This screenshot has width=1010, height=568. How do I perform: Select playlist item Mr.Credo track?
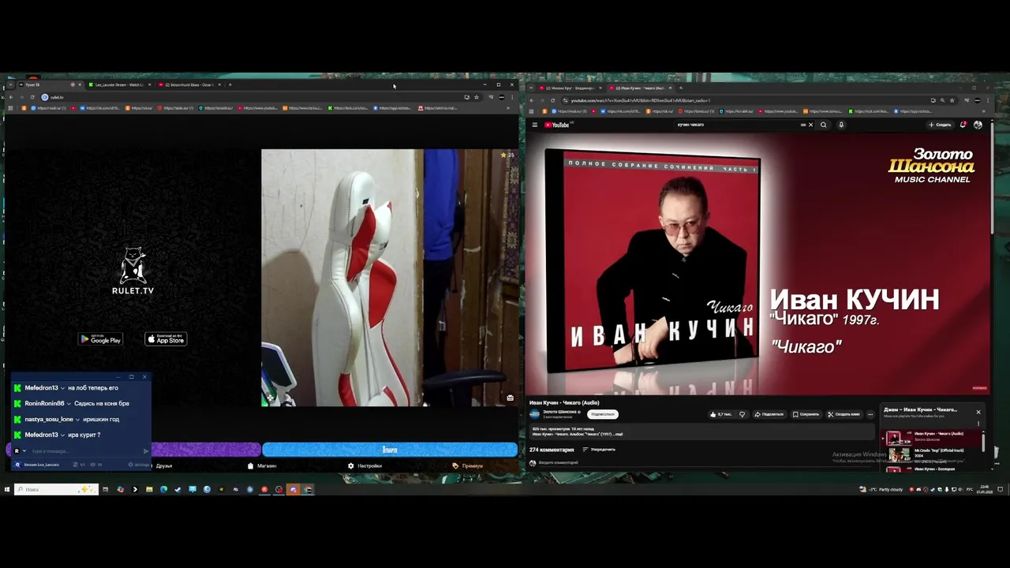tap(933, 454)
